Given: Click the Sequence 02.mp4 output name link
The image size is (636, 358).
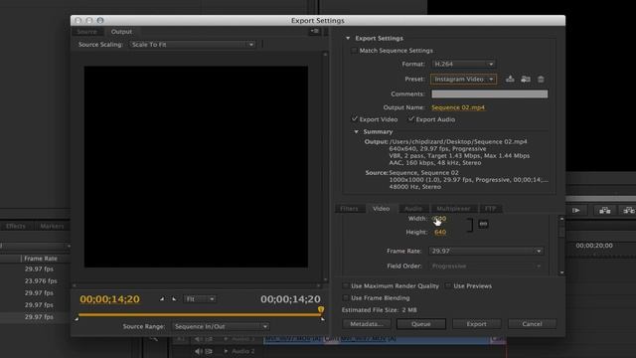Looking at the screenshot, I should (458, 107).
